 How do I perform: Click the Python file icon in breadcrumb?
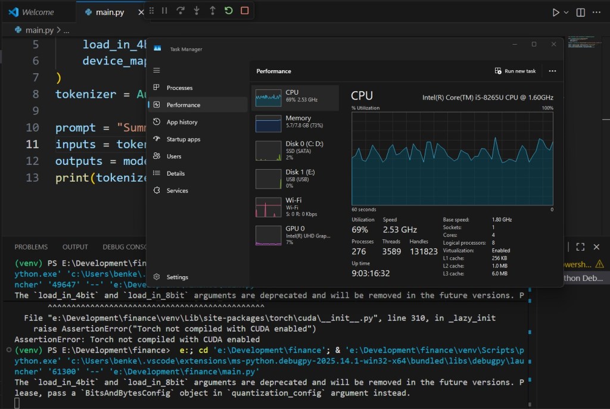[x=18, y=30]
